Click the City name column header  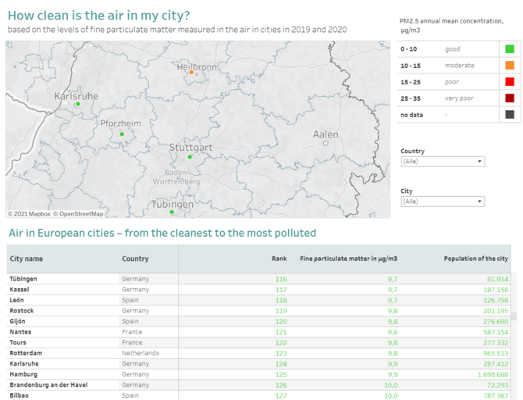click(27, 259)
